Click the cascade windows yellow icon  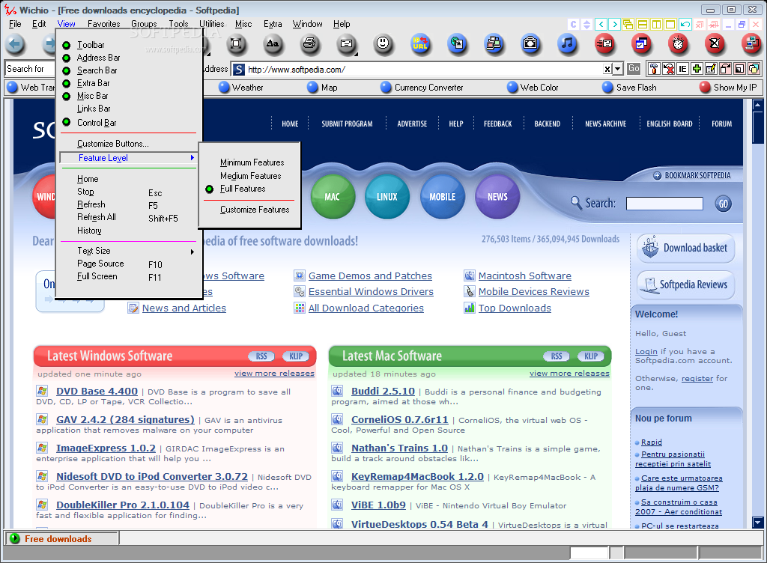[x=628, y=24]
